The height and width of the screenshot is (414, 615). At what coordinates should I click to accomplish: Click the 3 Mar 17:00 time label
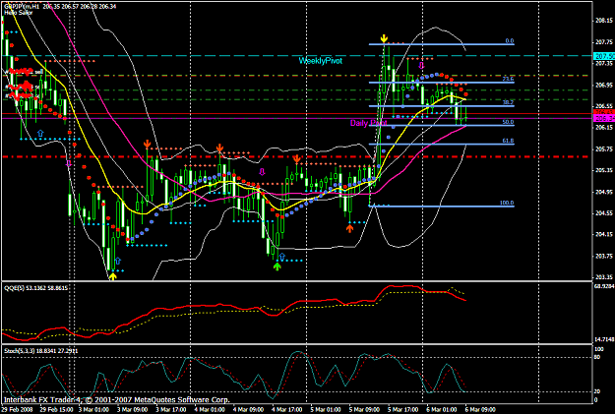[171, 410]
